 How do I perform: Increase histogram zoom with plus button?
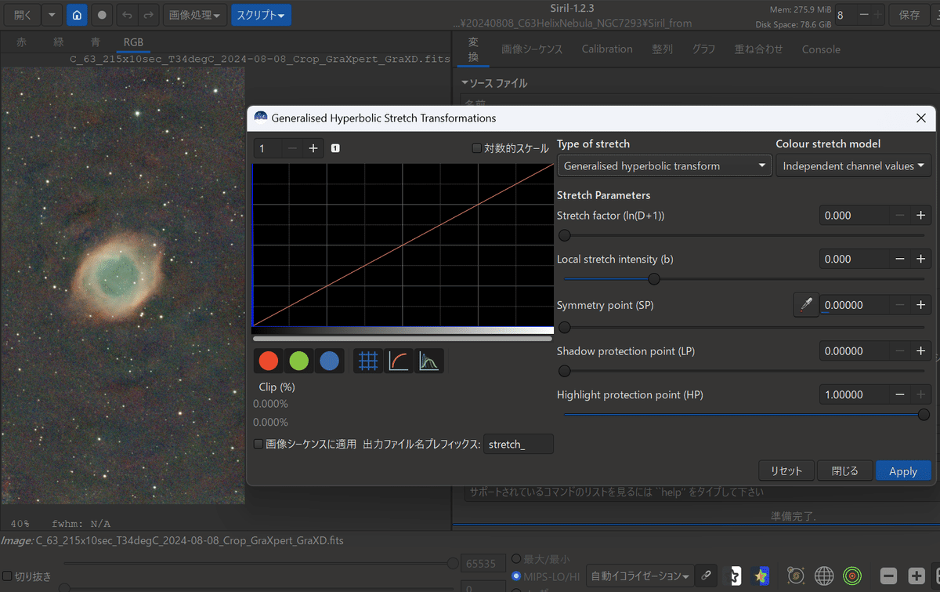click(x=313, y=148)
